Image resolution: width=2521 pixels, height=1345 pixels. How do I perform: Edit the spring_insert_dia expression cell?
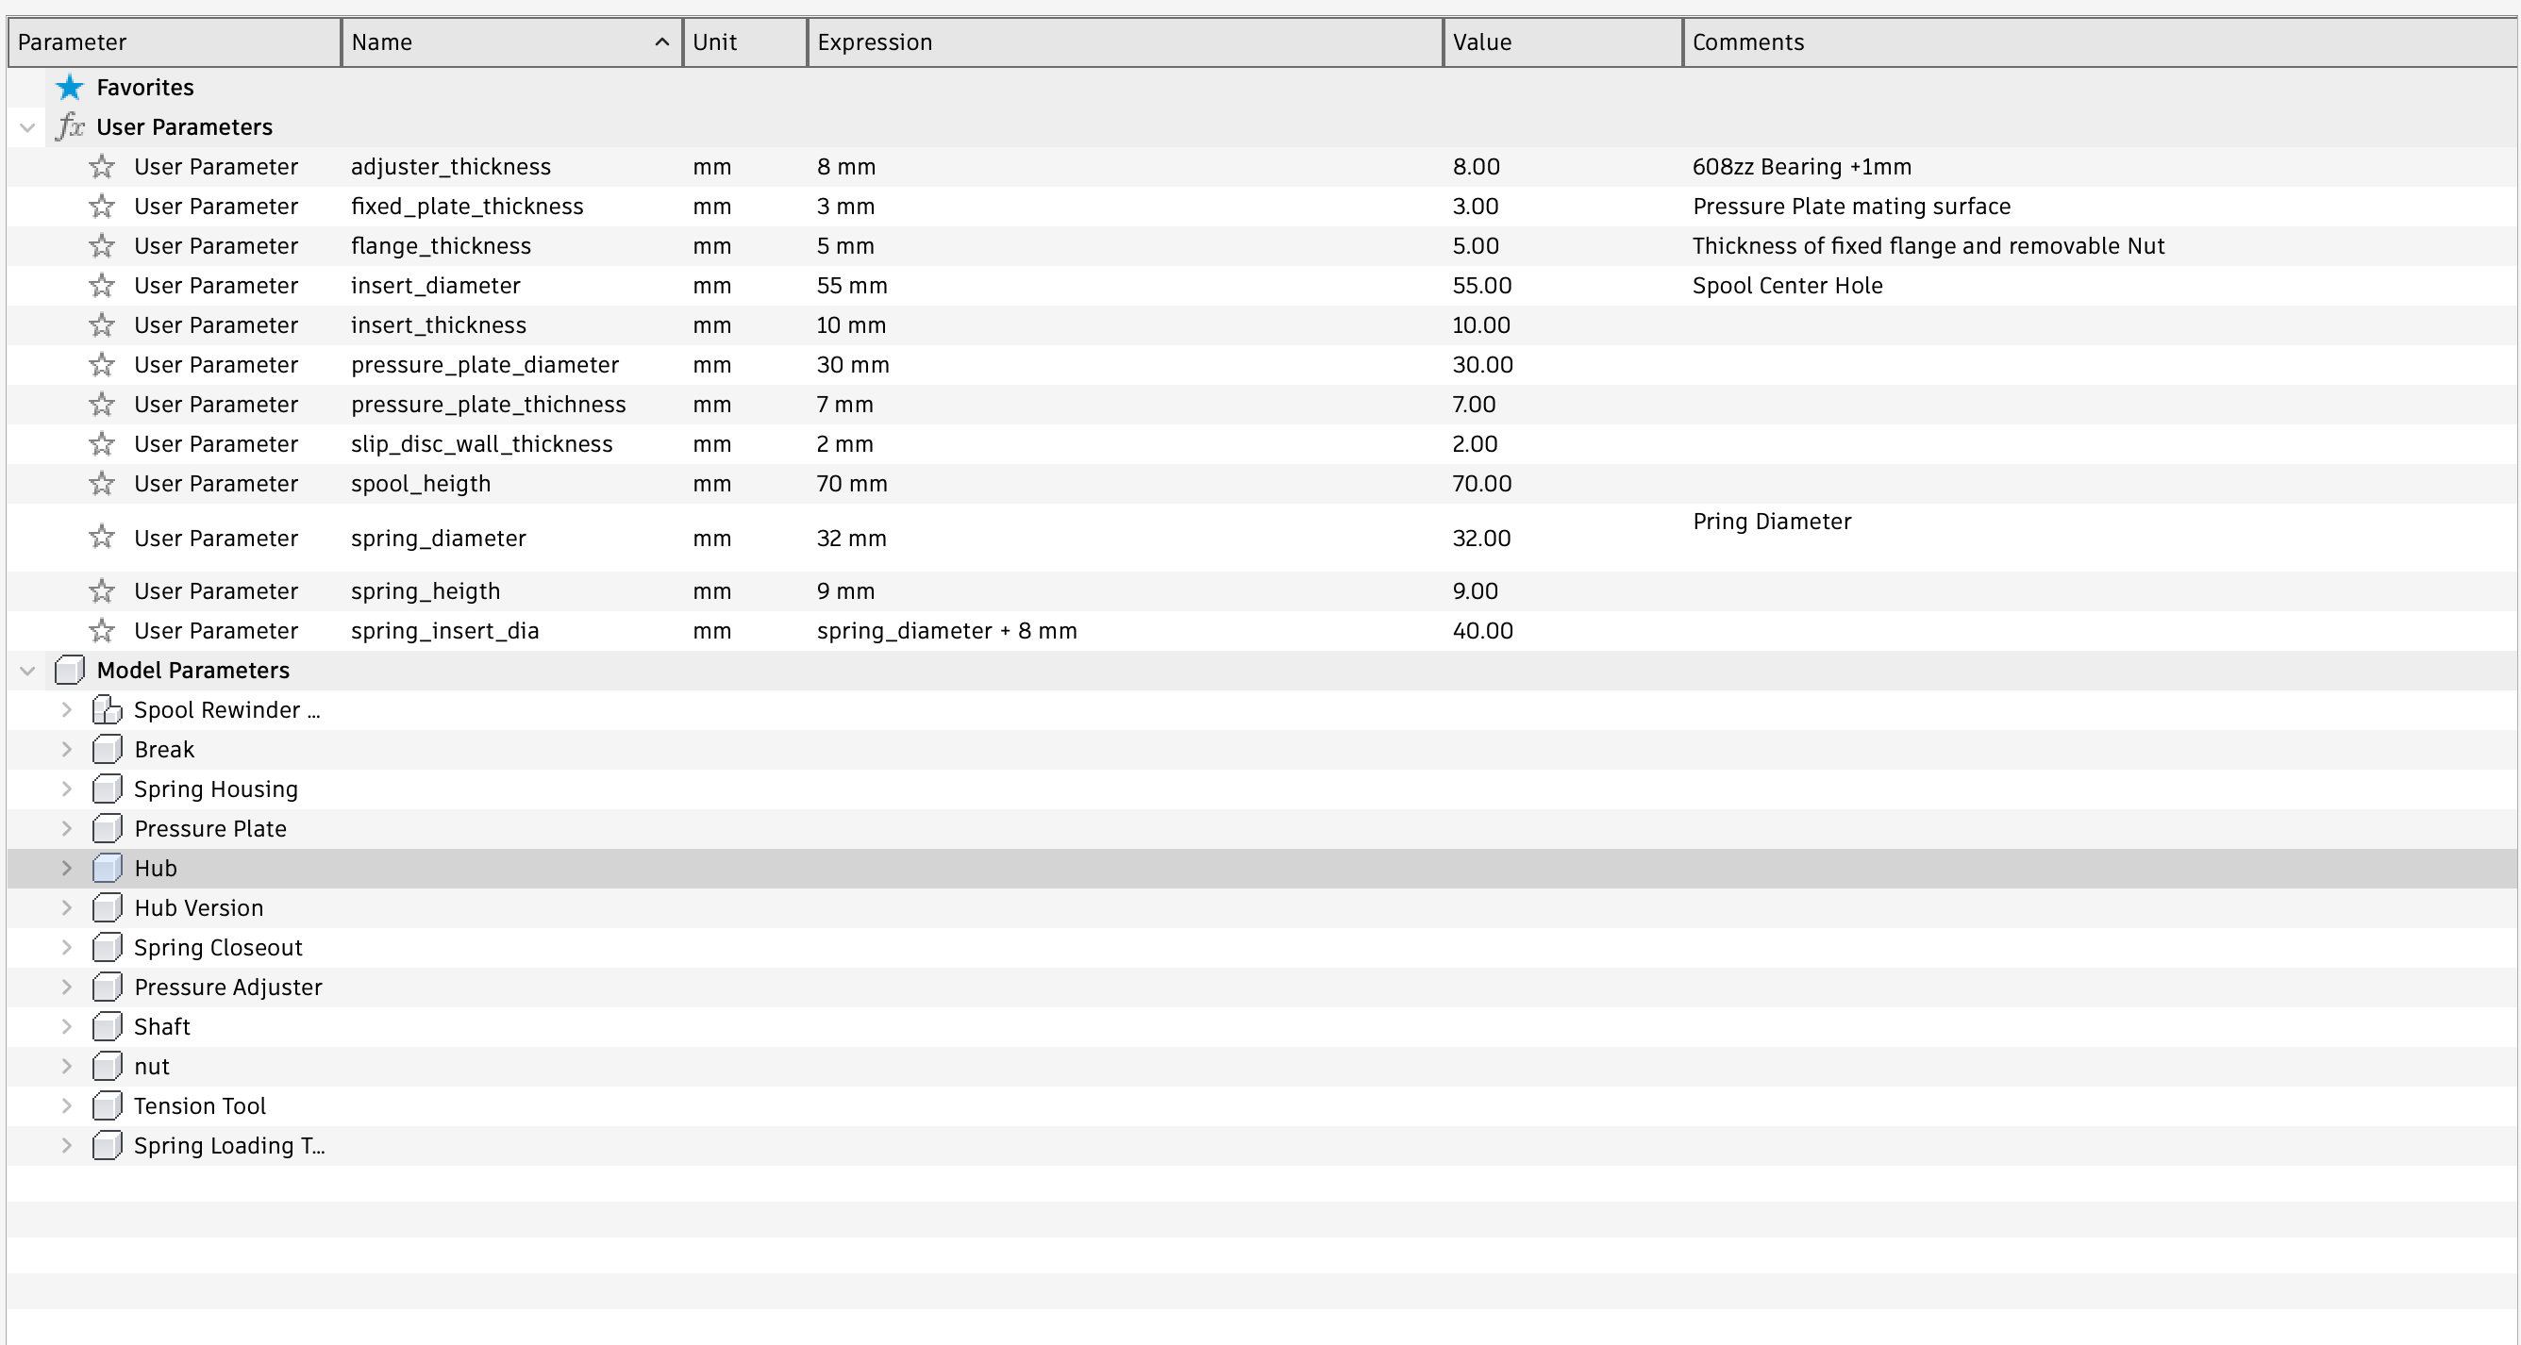pyautogui.click(x=1126, y=631)
